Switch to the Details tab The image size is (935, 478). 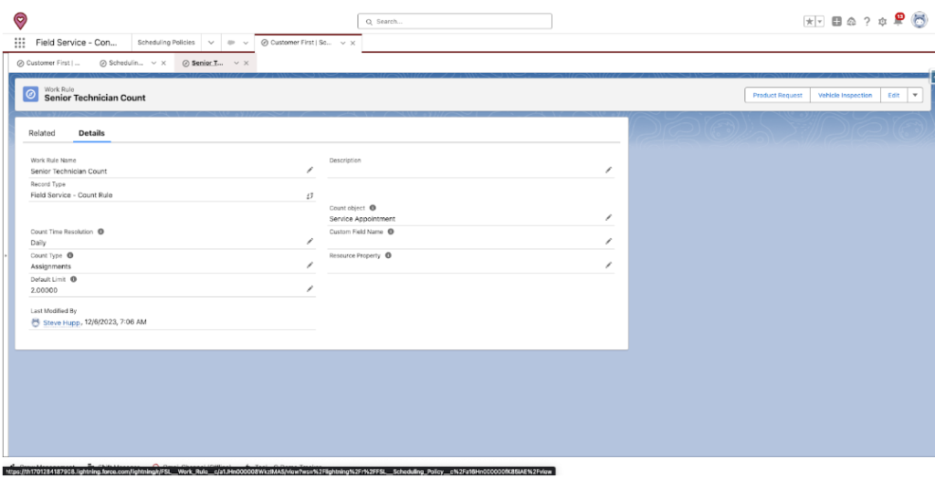tap(92, 133)
